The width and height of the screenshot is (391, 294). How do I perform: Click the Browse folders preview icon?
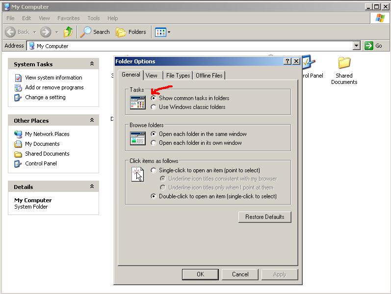click(138, 138)
